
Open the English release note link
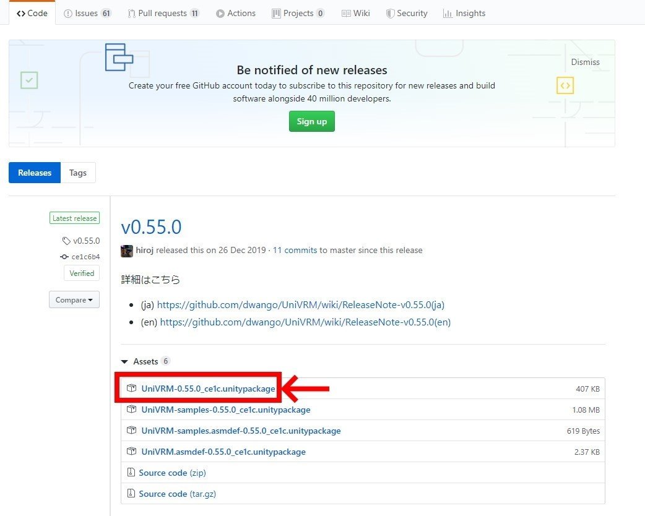coord(305,322)
